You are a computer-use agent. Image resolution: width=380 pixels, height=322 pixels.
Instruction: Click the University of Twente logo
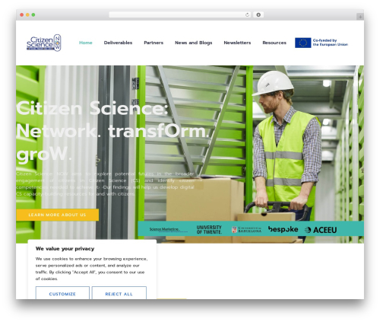coord(209,229)
